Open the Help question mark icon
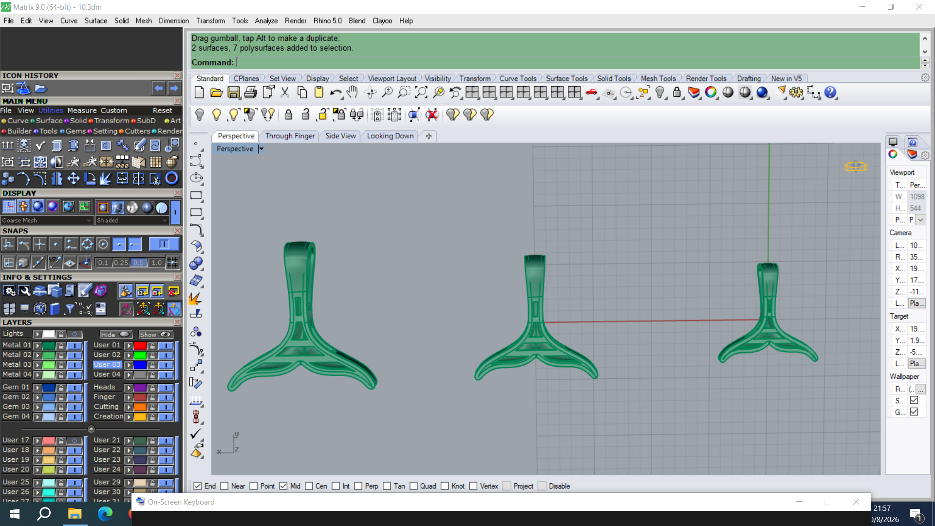 [830, 93]
